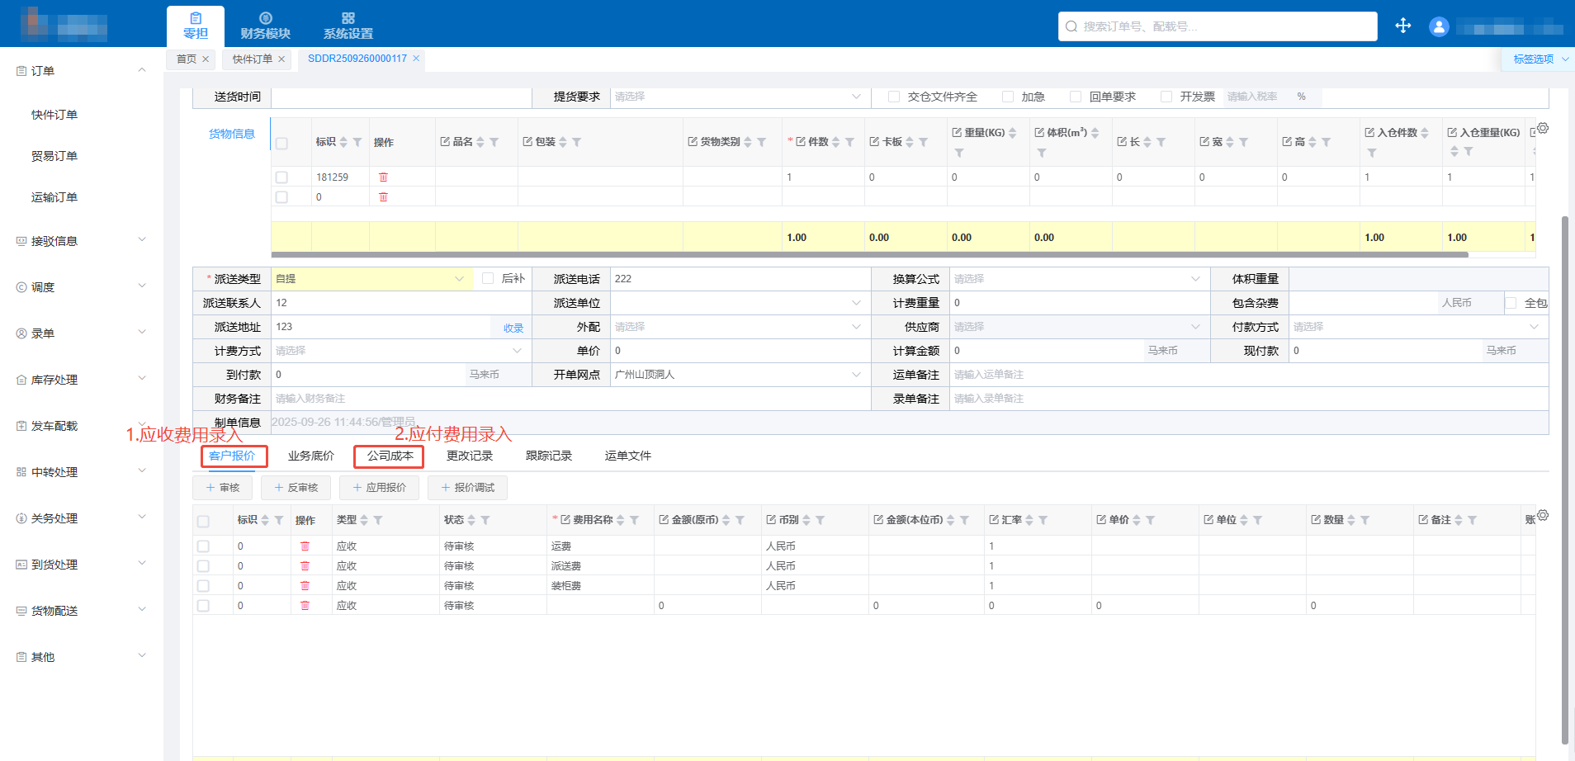Open the cargo table column settings gear
The image size is (1575, 761).
coord(1542,129)
